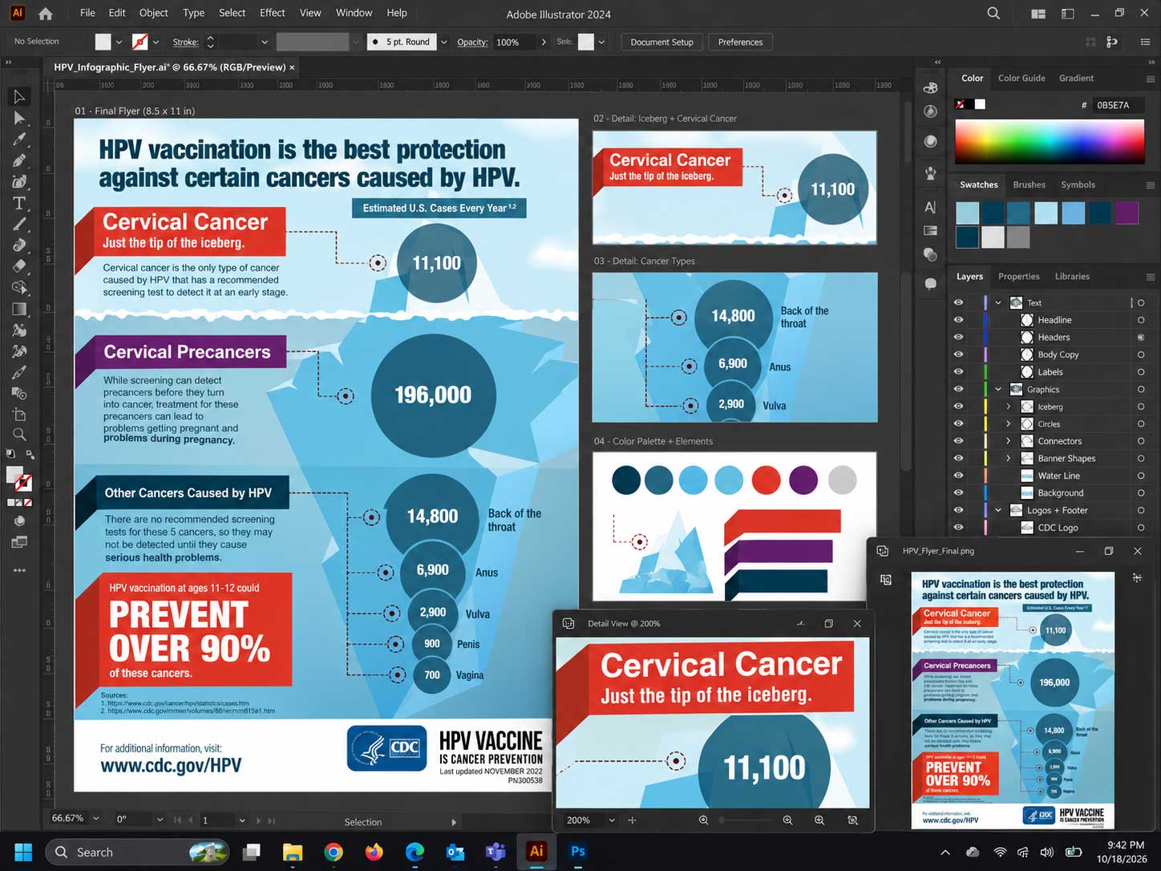Open the Object menu
This screenshot has height=871, width=1161.
(x=153, y=13)
